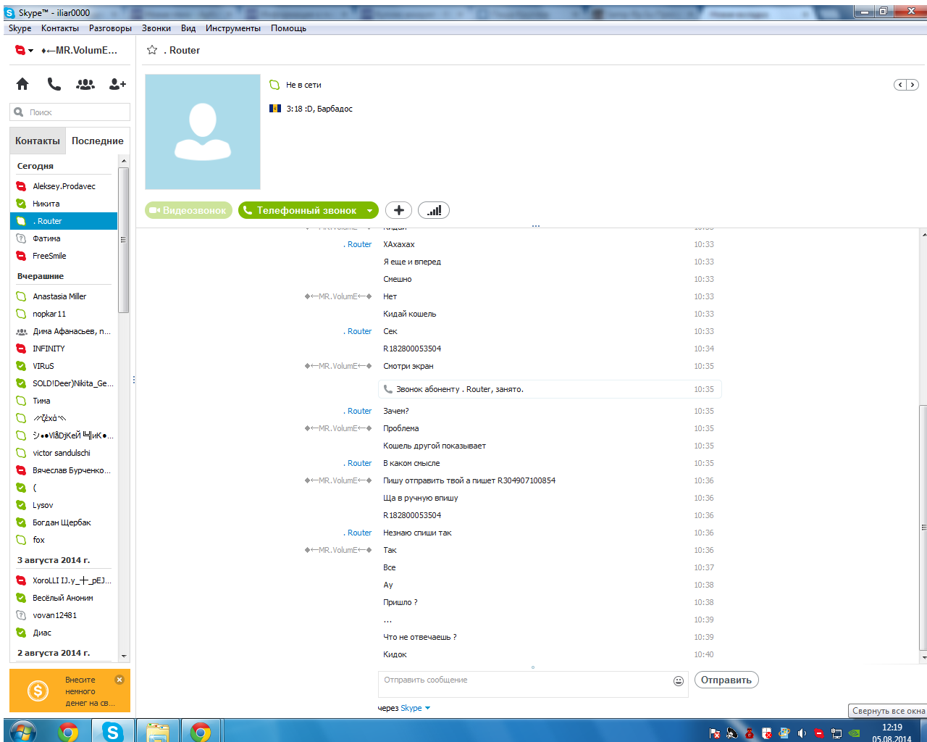Click the volume speaker tray icon
Viewport: 927px width, 742px height.
[802, 733]
